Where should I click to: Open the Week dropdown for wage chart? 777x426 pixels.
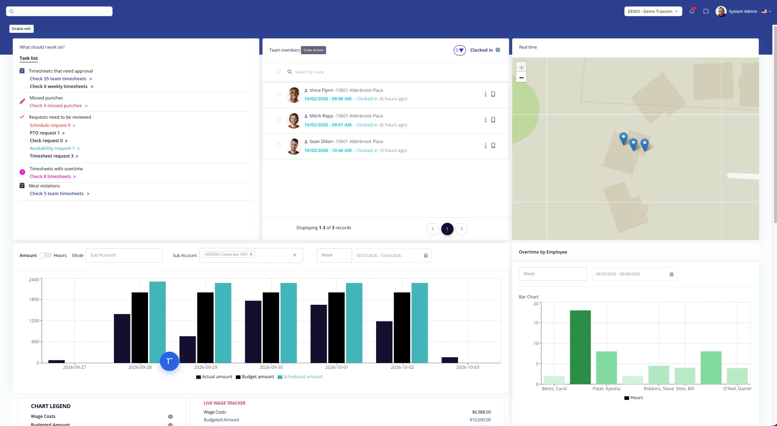pyautogui.click(x=334, y=255)
